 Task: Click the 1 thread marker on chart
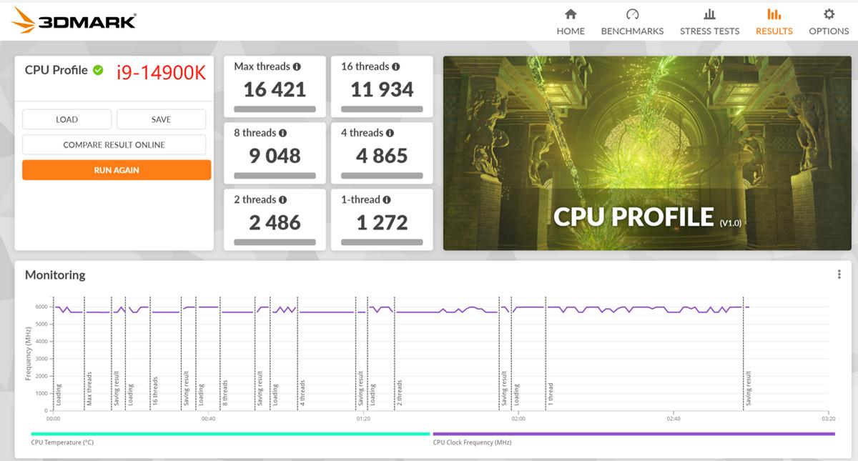tap(550, 394)
